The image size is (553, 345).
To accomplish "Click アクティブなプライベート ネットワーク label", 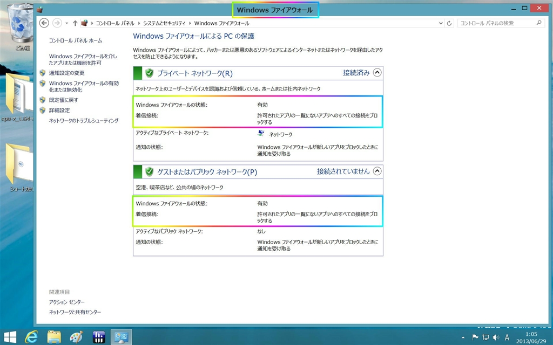I will (x=172, y=133).
